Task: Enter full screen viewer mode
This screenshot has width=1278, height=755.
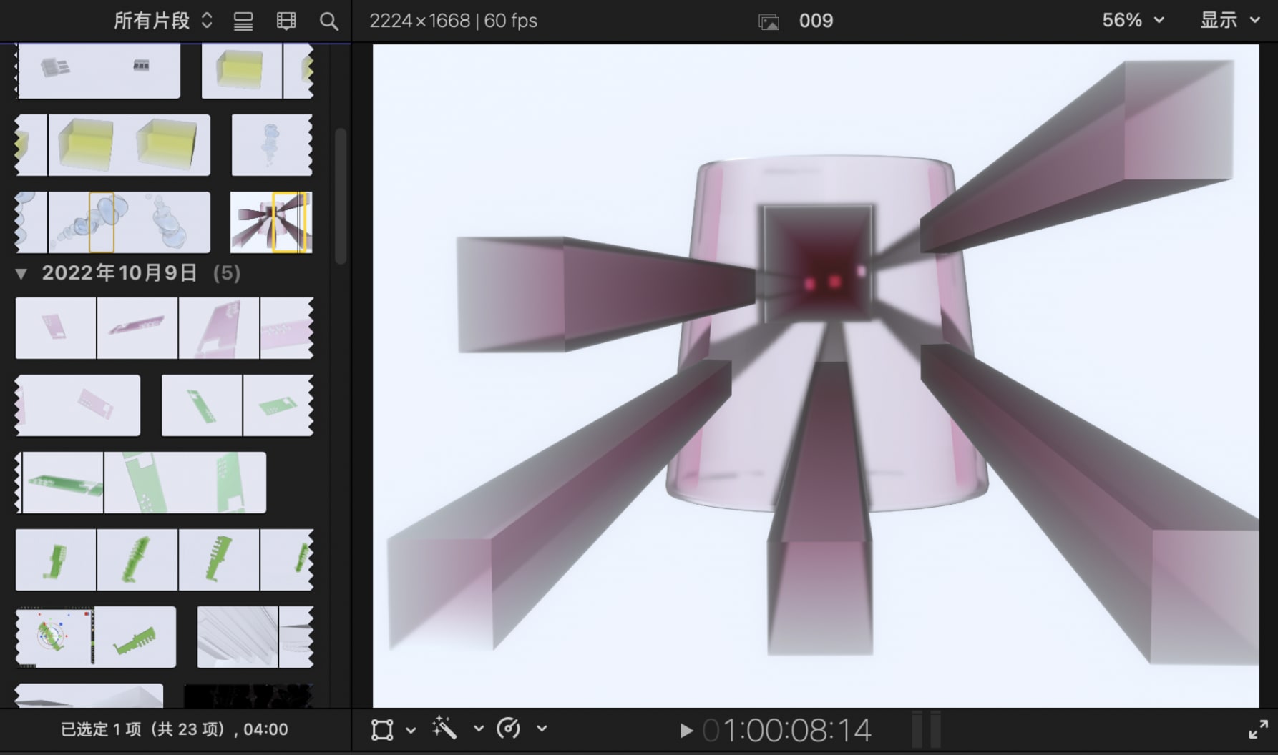Action: (x=1258, y=730)
